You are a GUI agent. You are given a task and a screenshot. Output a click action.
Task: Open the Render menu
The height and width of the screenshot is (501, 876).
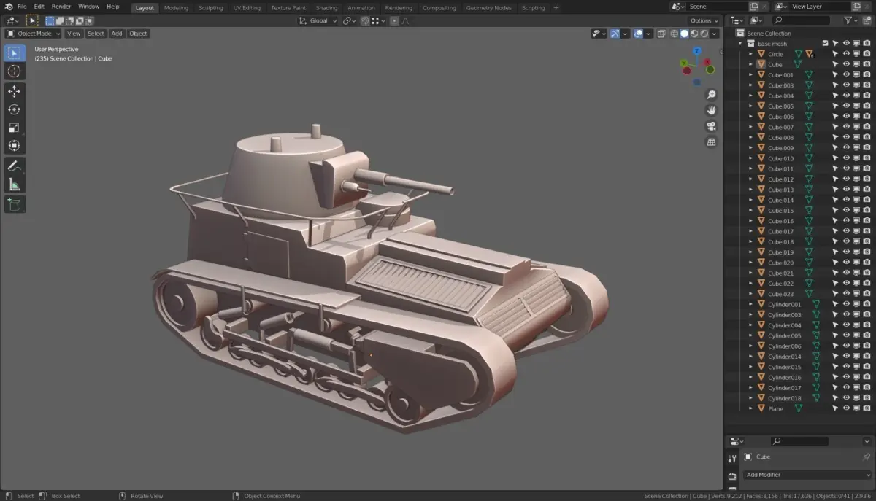pyautogui.click(x=61, y=7)
